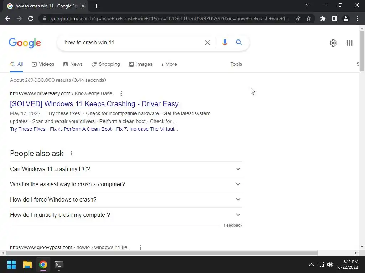Screen dimensions: 365x273
Task: Bookmark this page with star icon
Action: point(309,18)
